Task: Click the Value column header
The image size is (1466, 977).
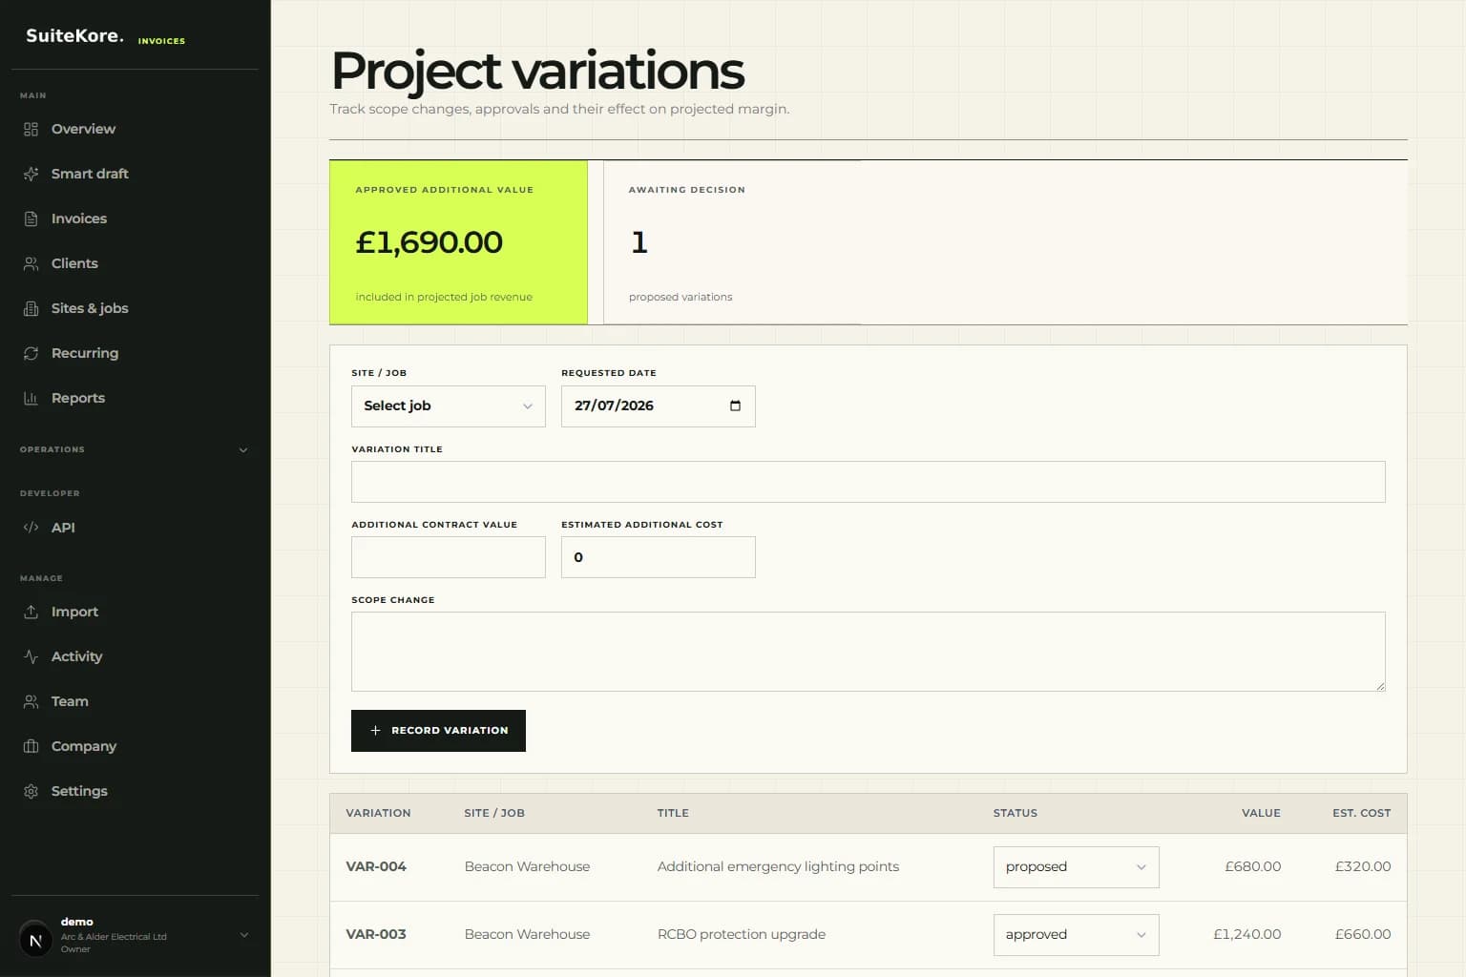Action: point(1261,813)
